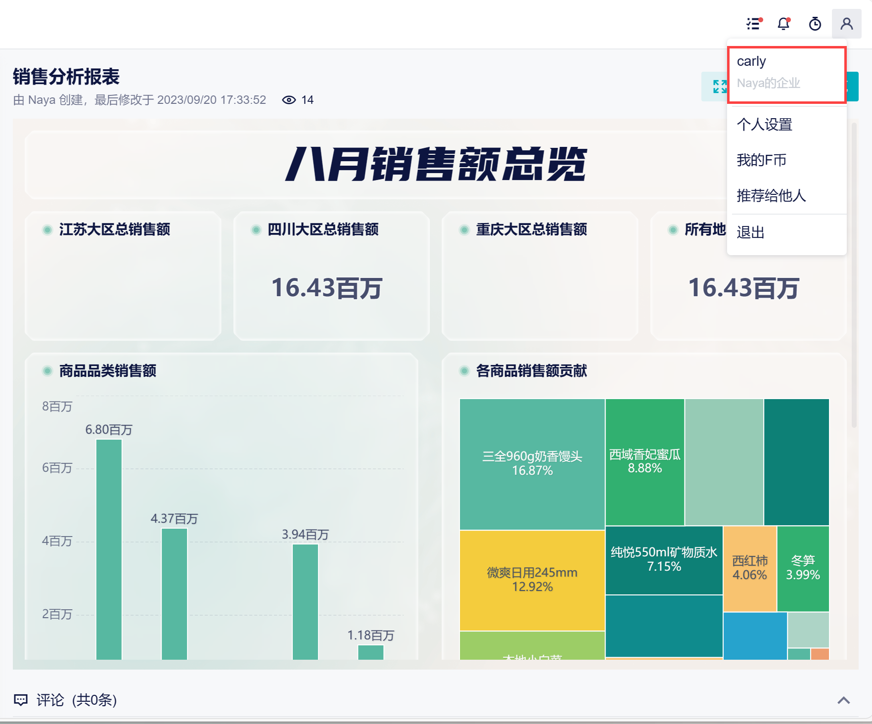The height and width of the screenshot is (724, 872).
Task: Open 我的F币 from the user menu
Action: click(762, 160)
